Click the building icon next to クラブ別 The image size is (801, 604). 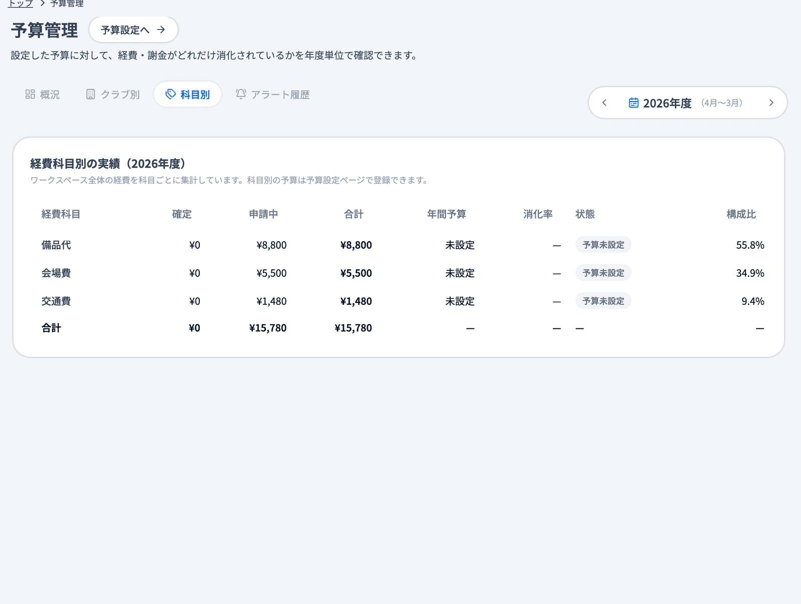coord(91,94)
